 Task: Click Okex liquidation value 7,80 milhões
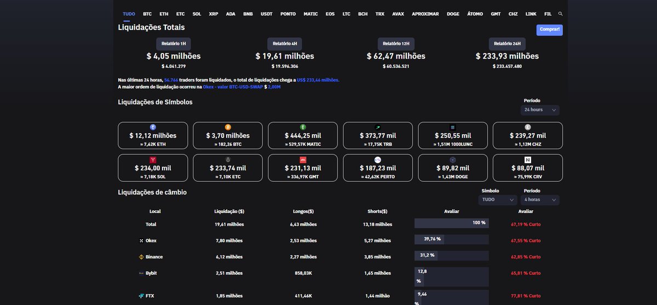(229, 240)
